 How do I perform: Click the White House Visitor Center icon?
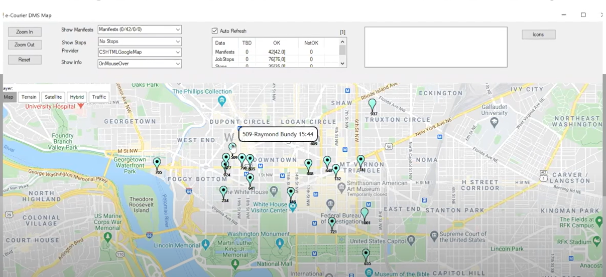tap(293, 207)
